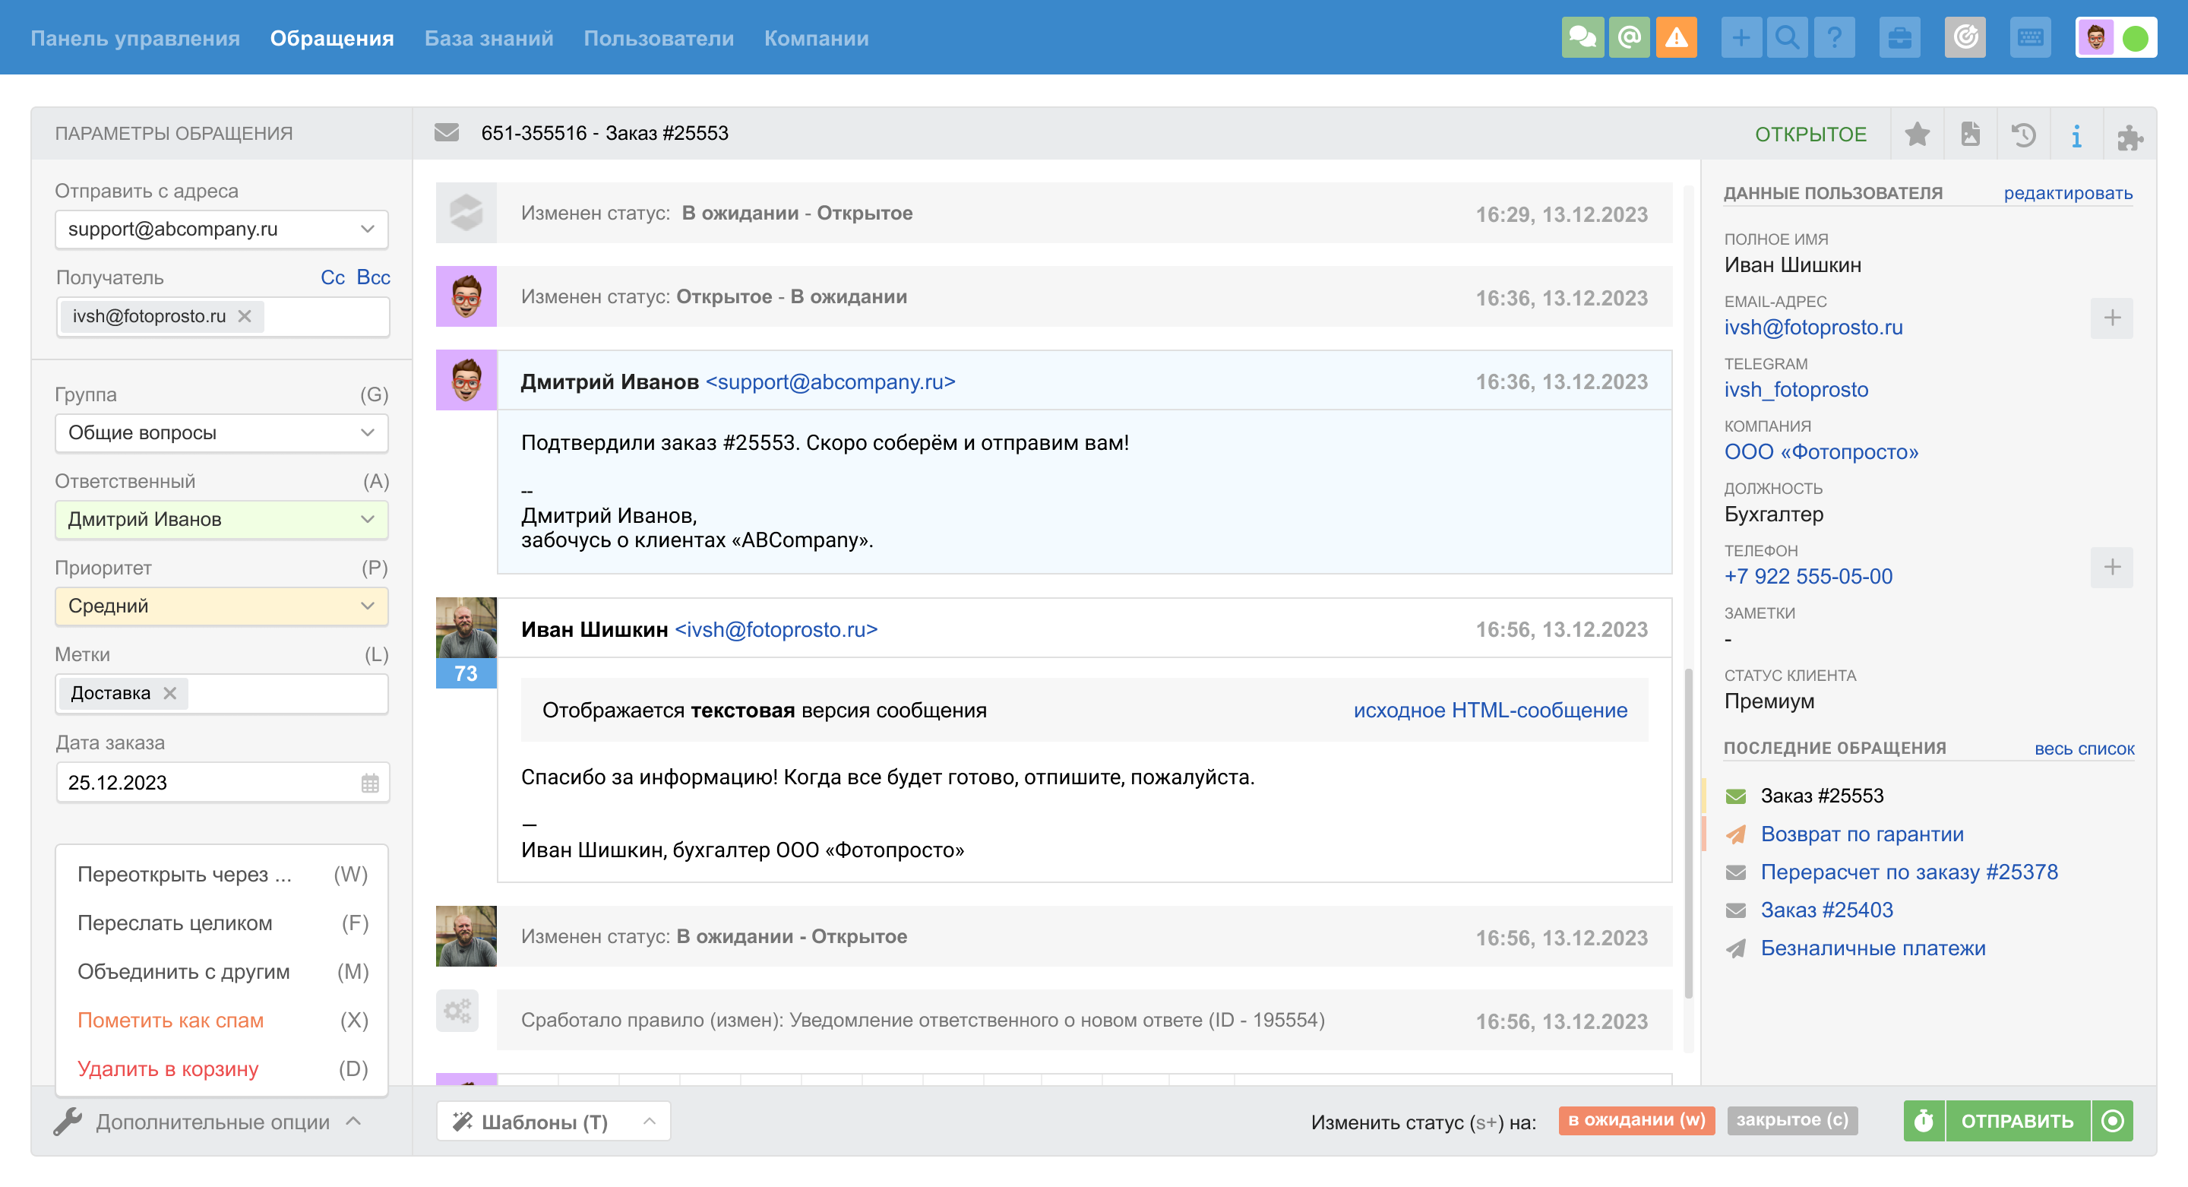
Task: Set status to в ожидании (w)
Action: (1636, 1120)
